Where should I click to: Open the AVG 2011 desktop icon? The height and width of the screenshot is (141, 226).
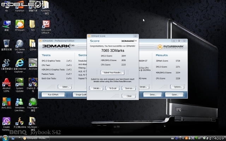tap(6, 102)
